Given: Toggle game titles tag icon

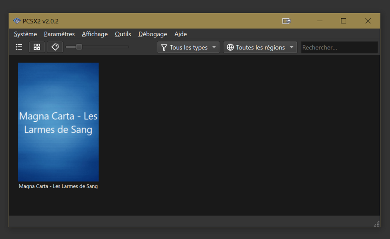Looking at the screenshot, I should (55, 47).
